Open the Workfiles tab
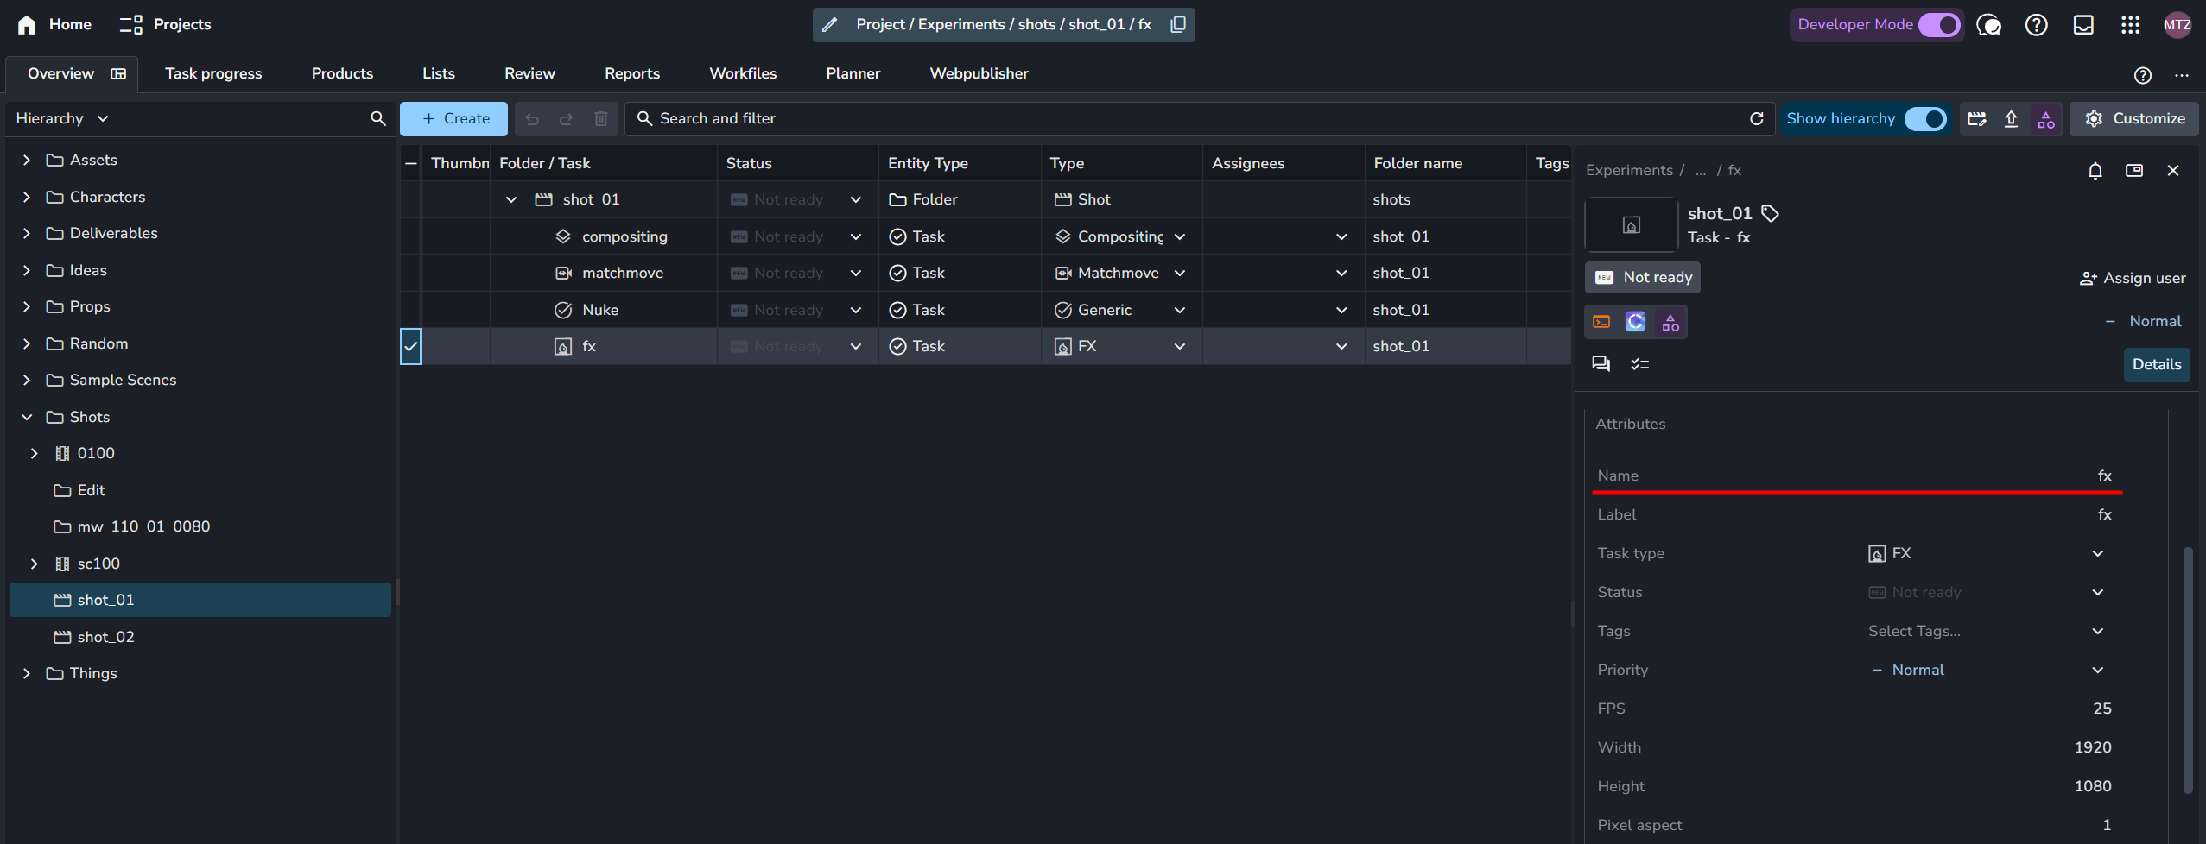Viewport: 2206px width, 844px height. 742,73
